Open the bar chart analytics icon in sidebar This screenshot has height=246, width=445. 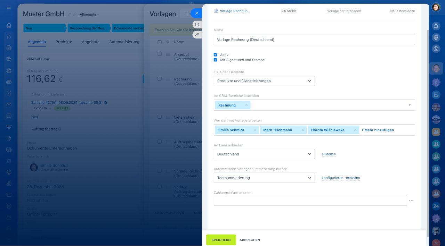click(9, 184)
